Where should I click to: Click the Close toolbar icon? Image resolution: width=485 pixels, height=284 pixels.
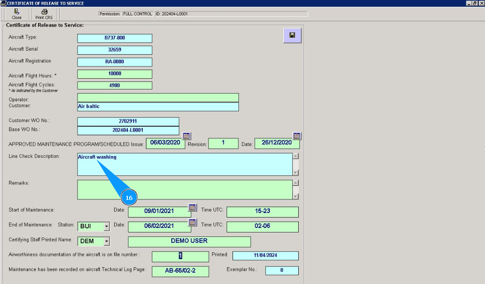coord(16,12)
